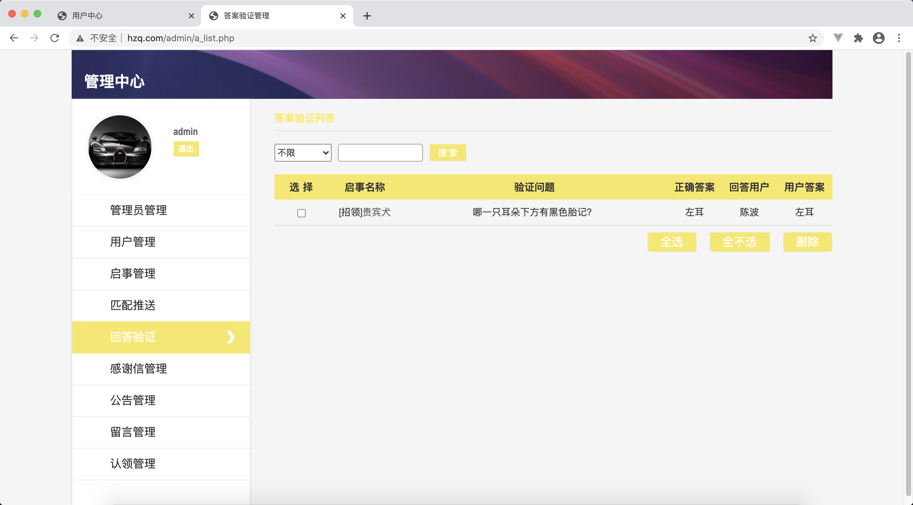Open the Chrome three-dot menu
Viewport: 913px width, 505px height.
(899, 38)
